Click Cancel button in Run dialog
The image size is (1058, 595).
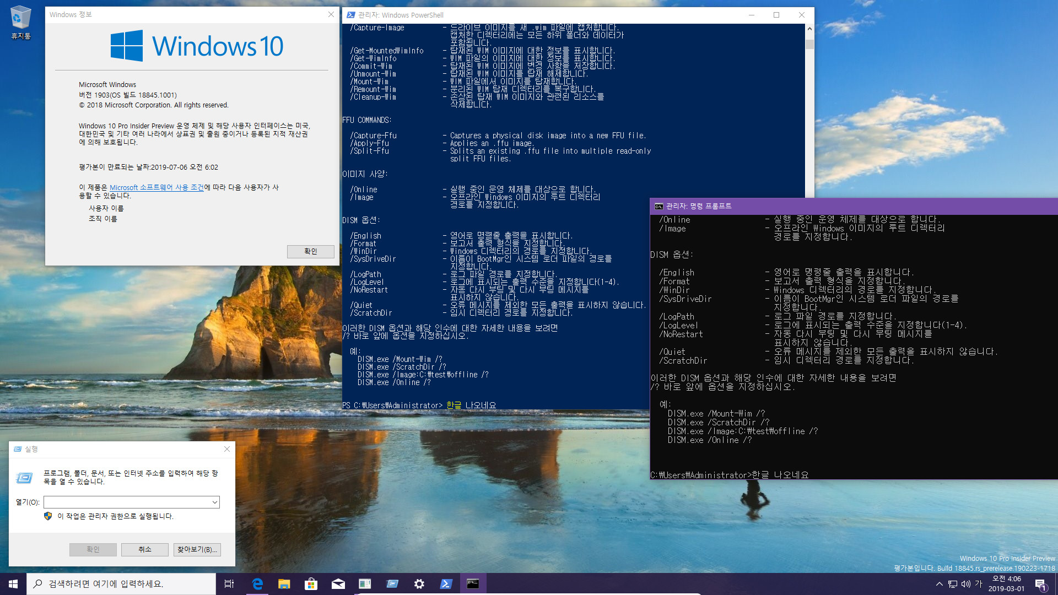(x=145, y=549)
